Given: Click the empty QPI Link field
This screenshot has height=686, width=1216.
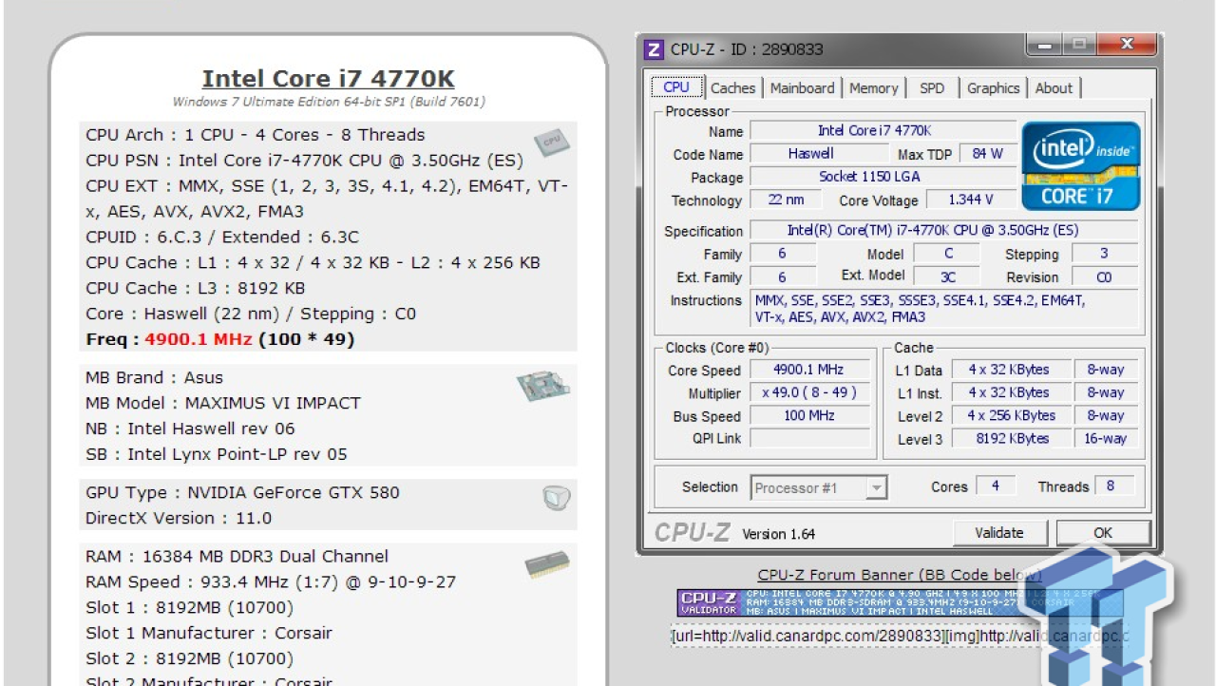Looking at the screenshot, I should pyautogui.click(x=809, y=438).
